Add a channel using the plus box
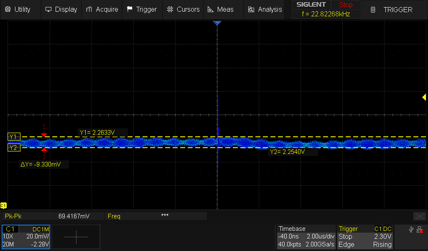 tap(76, 237)
